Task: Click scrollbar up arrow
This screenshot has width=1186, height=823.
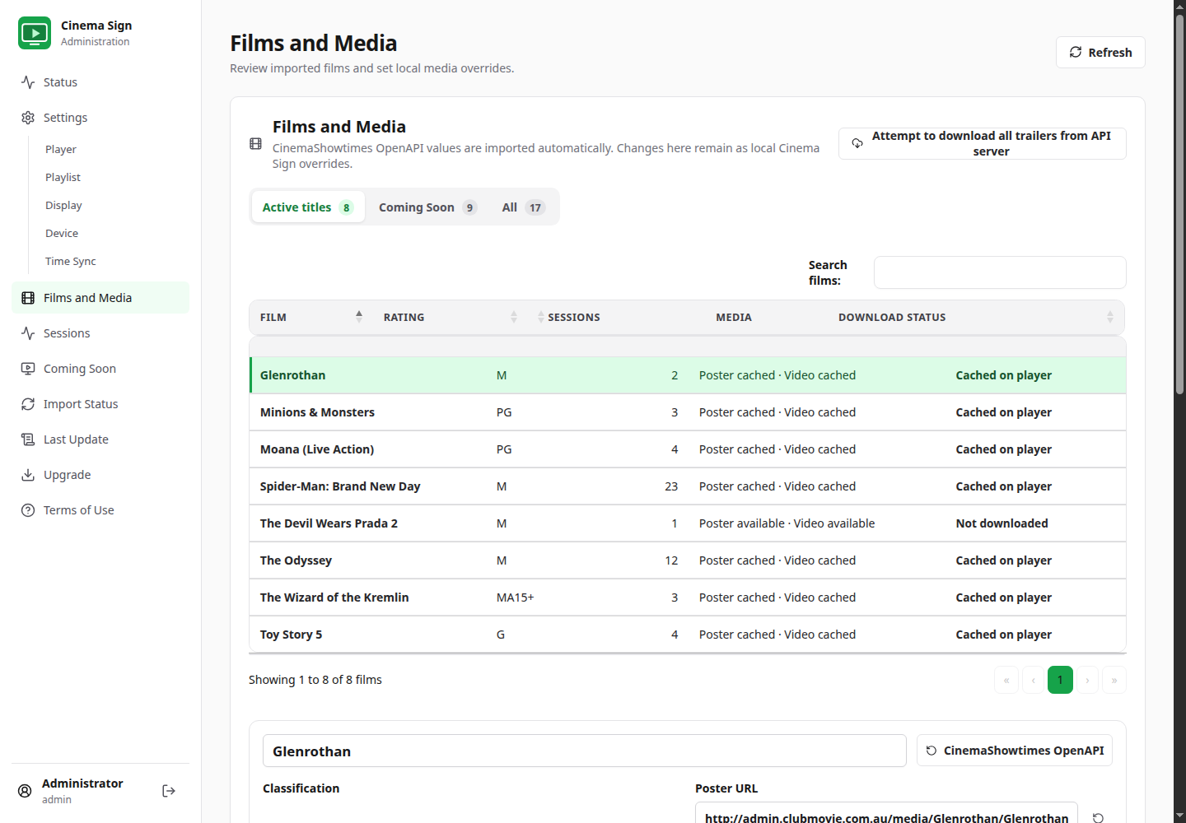Action: tap(1179, 7)
